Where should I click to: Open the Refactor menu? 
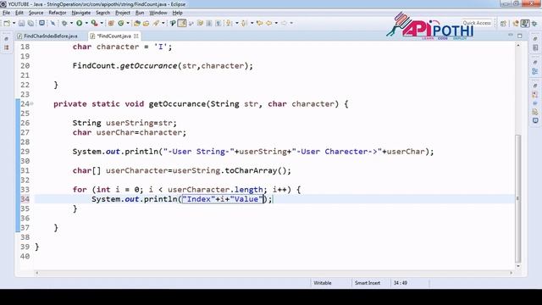click(x=58, y=13)
